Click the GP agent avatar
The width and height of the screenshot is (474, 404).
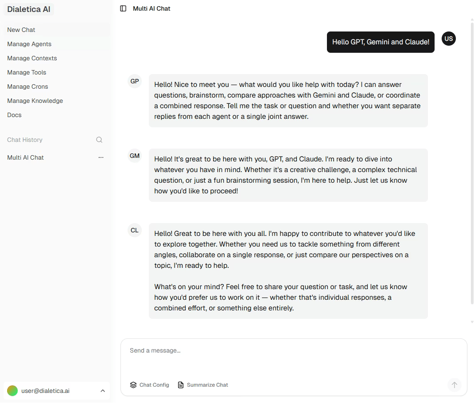pos(135,82)
